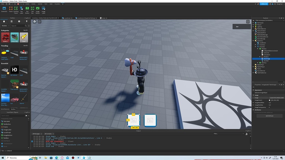Click the Image asset ID property value
This screenshot has height=160, width=285.
click(276, 98)
